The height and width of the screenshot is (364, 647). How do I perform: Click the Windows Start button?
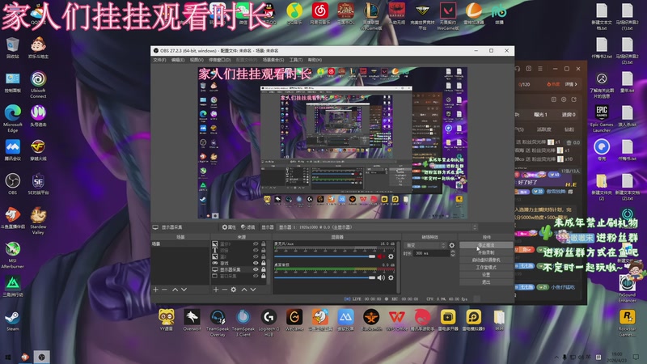pos(8,357)
